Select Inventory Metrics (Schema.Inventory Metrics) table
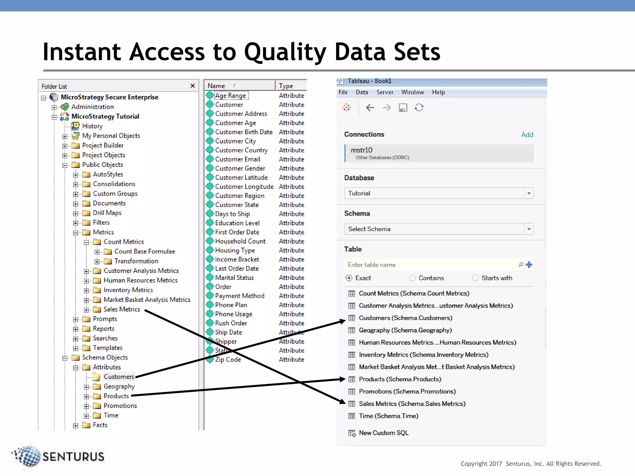 (424, 355)
